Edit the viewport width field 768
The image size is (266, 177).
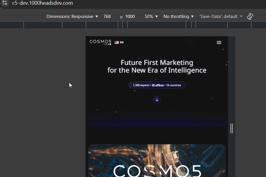pyautogui.click(x=107, y=17)
